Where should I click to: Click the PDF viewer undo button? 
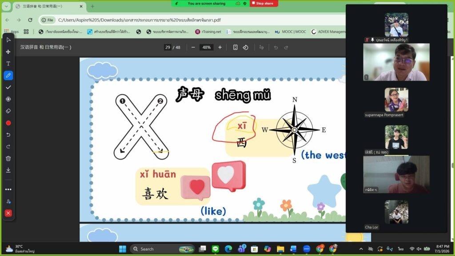pos(275,47)
